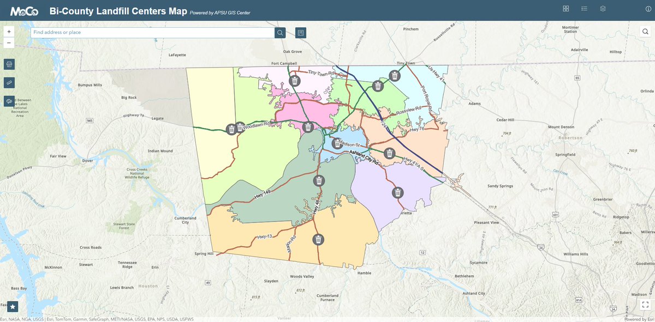Click the MoCo logo
655x322 pixels.
point(24,11)
